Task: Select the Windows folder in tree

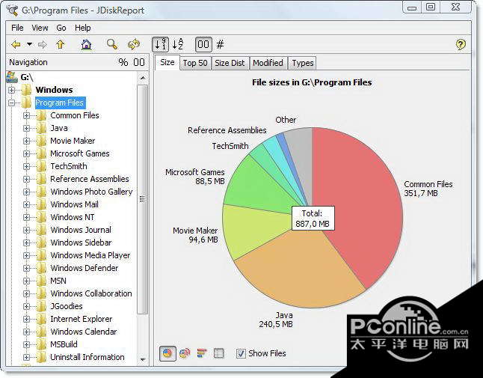Action: click(55, 90)
